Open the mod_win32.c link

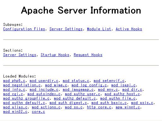coord(15,112)
